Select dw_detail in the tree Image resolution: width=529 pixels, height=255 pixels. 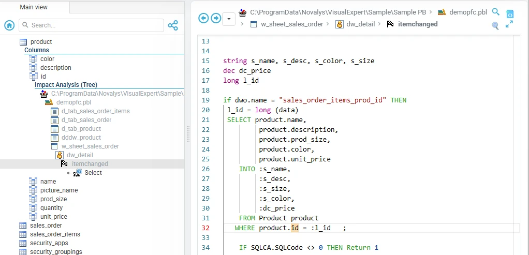click(x=80, y=155)
